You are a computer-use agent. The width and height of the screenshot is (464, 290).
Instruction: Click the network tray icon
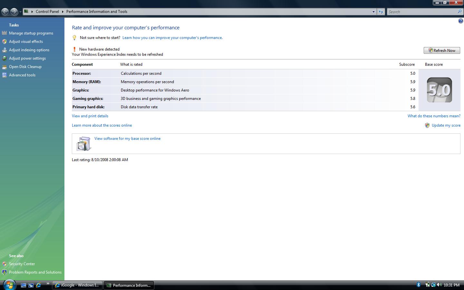pos(433,285)
